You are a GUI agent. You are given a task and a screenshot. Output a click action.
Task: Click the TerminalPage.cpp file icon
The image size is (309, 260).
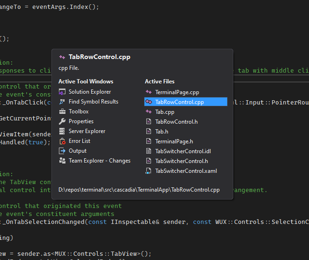(149, 92)
